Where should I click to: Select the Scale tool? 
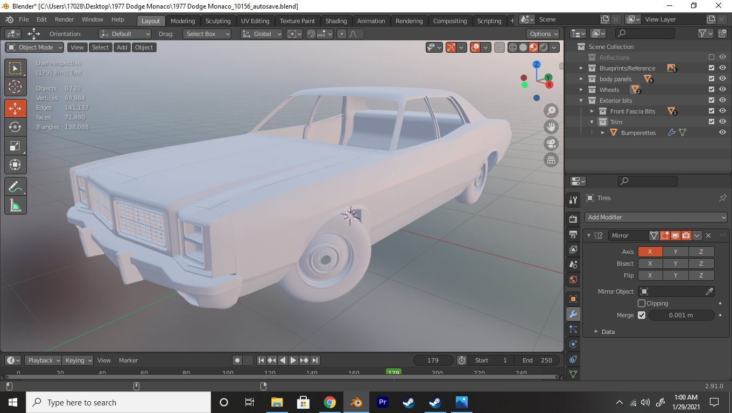(15, 146)
